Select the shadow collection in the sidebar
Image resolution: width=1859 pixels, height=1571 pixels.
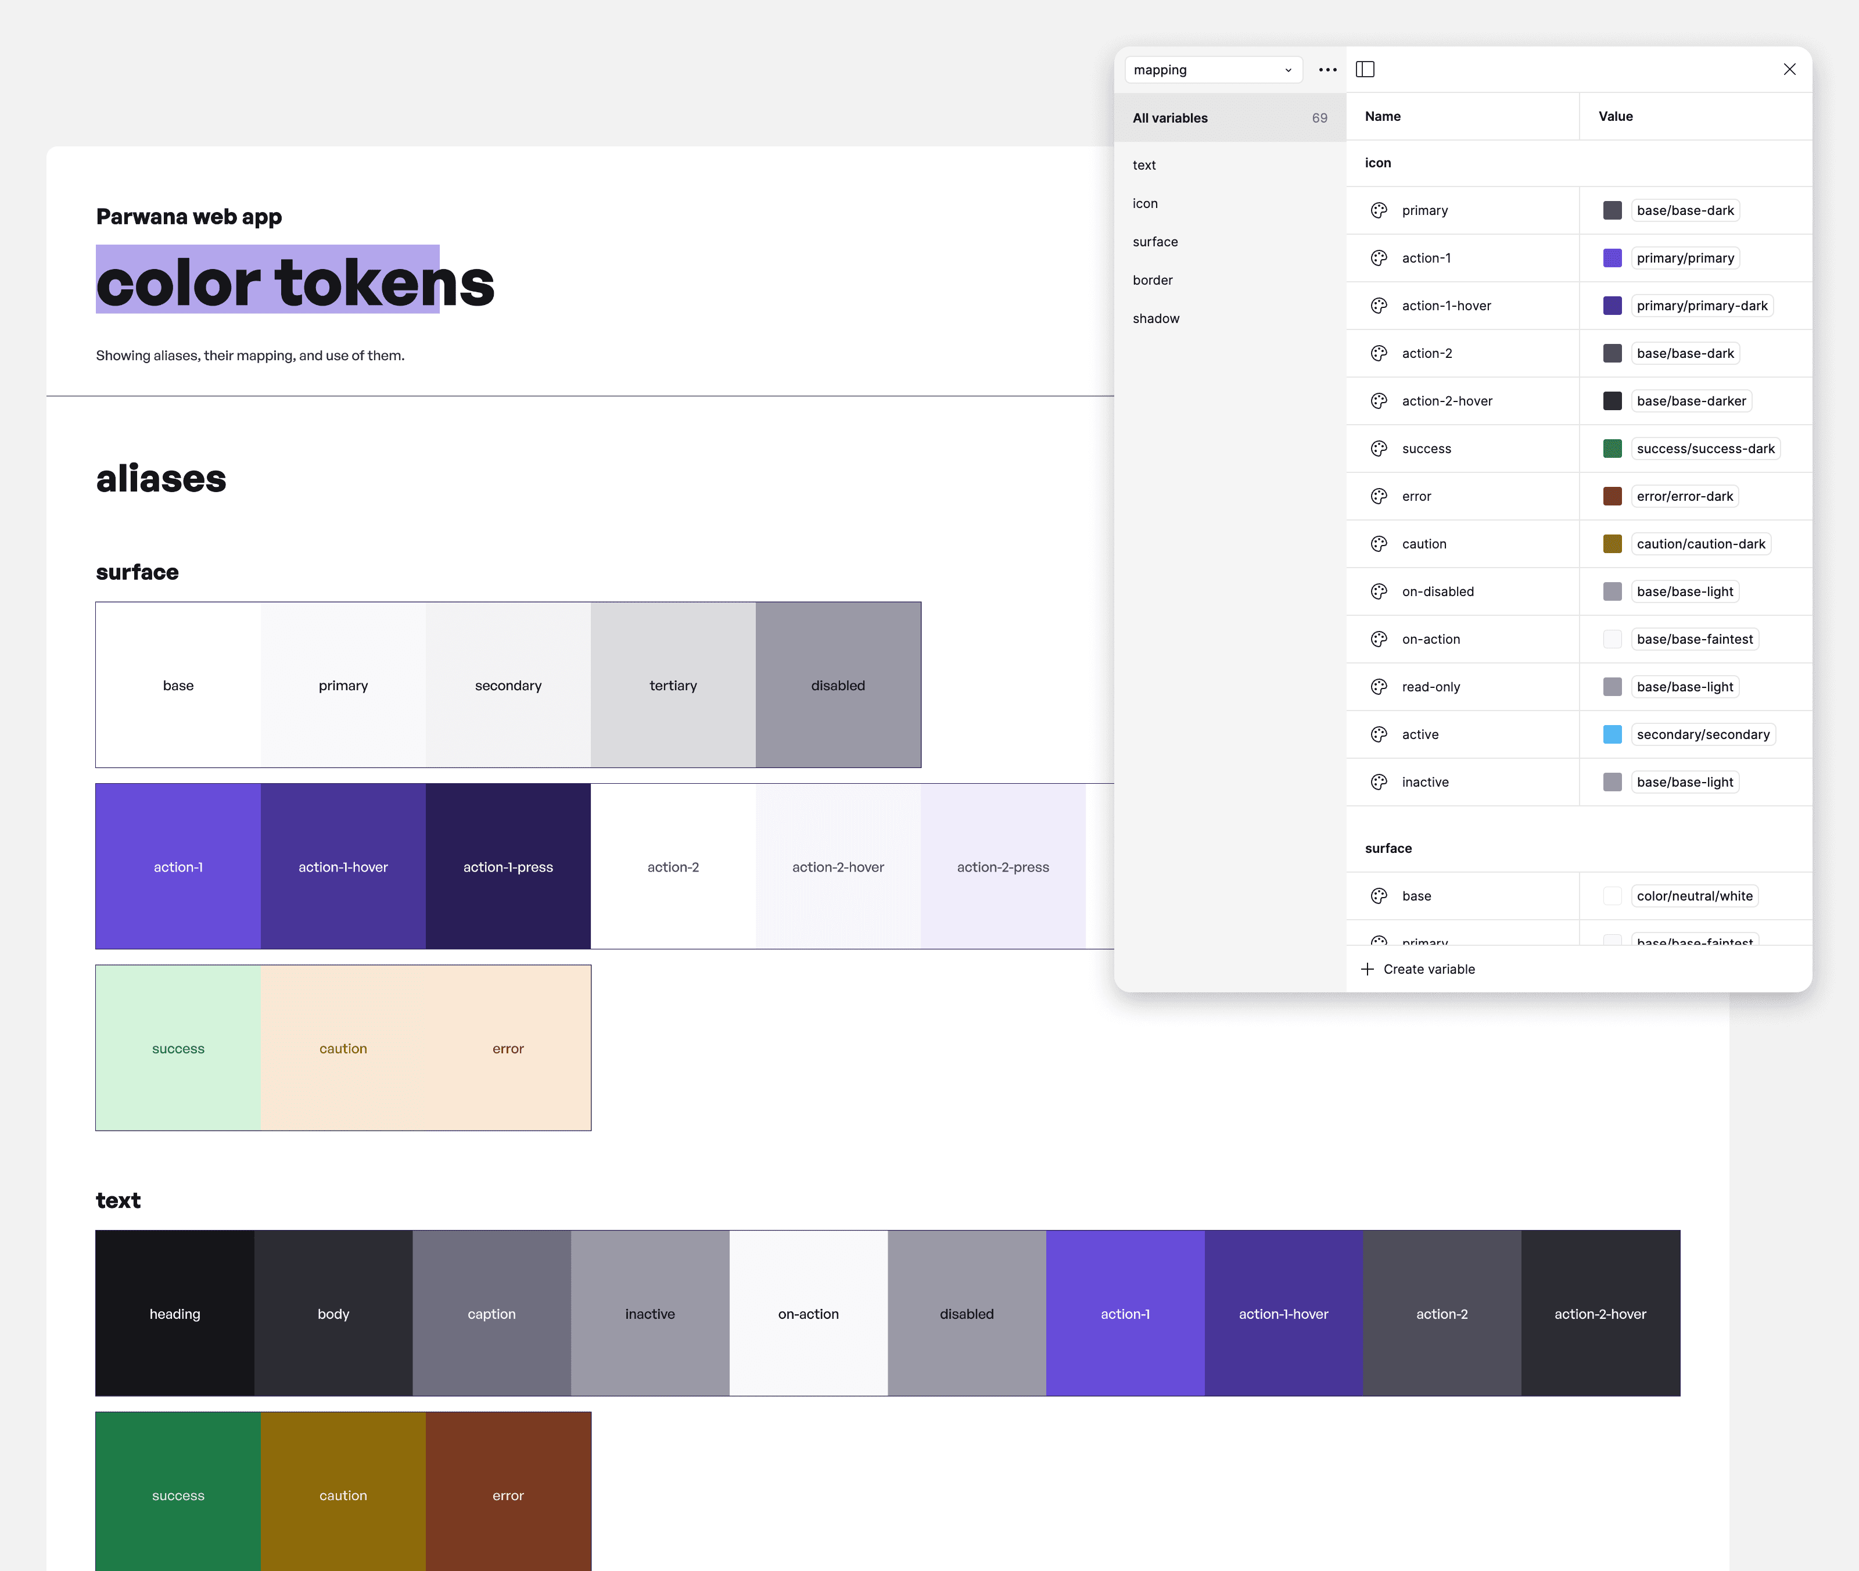pos(1155,318)
